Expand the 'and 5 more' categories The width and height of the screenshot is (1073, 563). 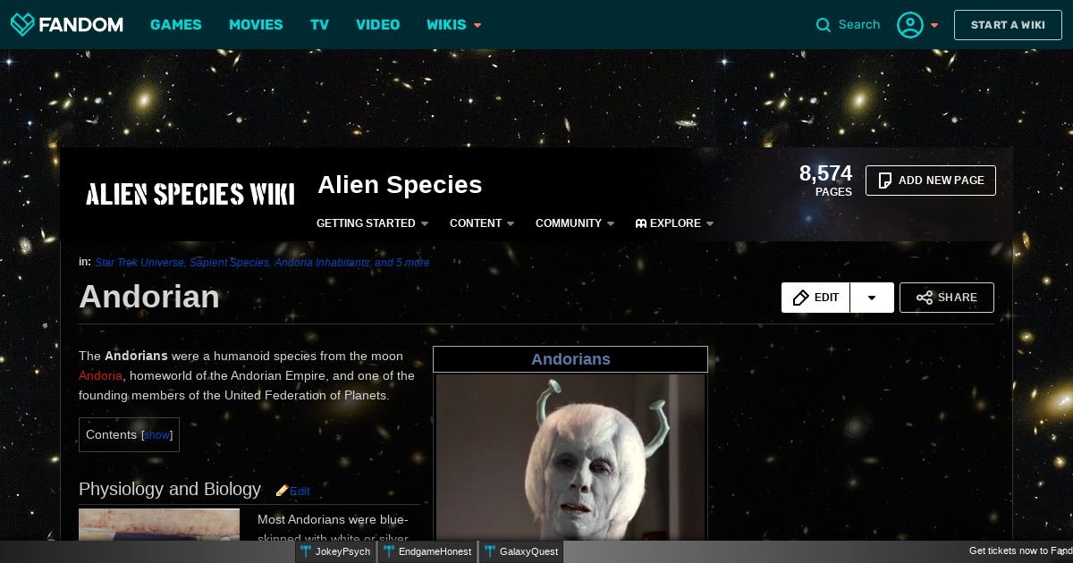402,263
